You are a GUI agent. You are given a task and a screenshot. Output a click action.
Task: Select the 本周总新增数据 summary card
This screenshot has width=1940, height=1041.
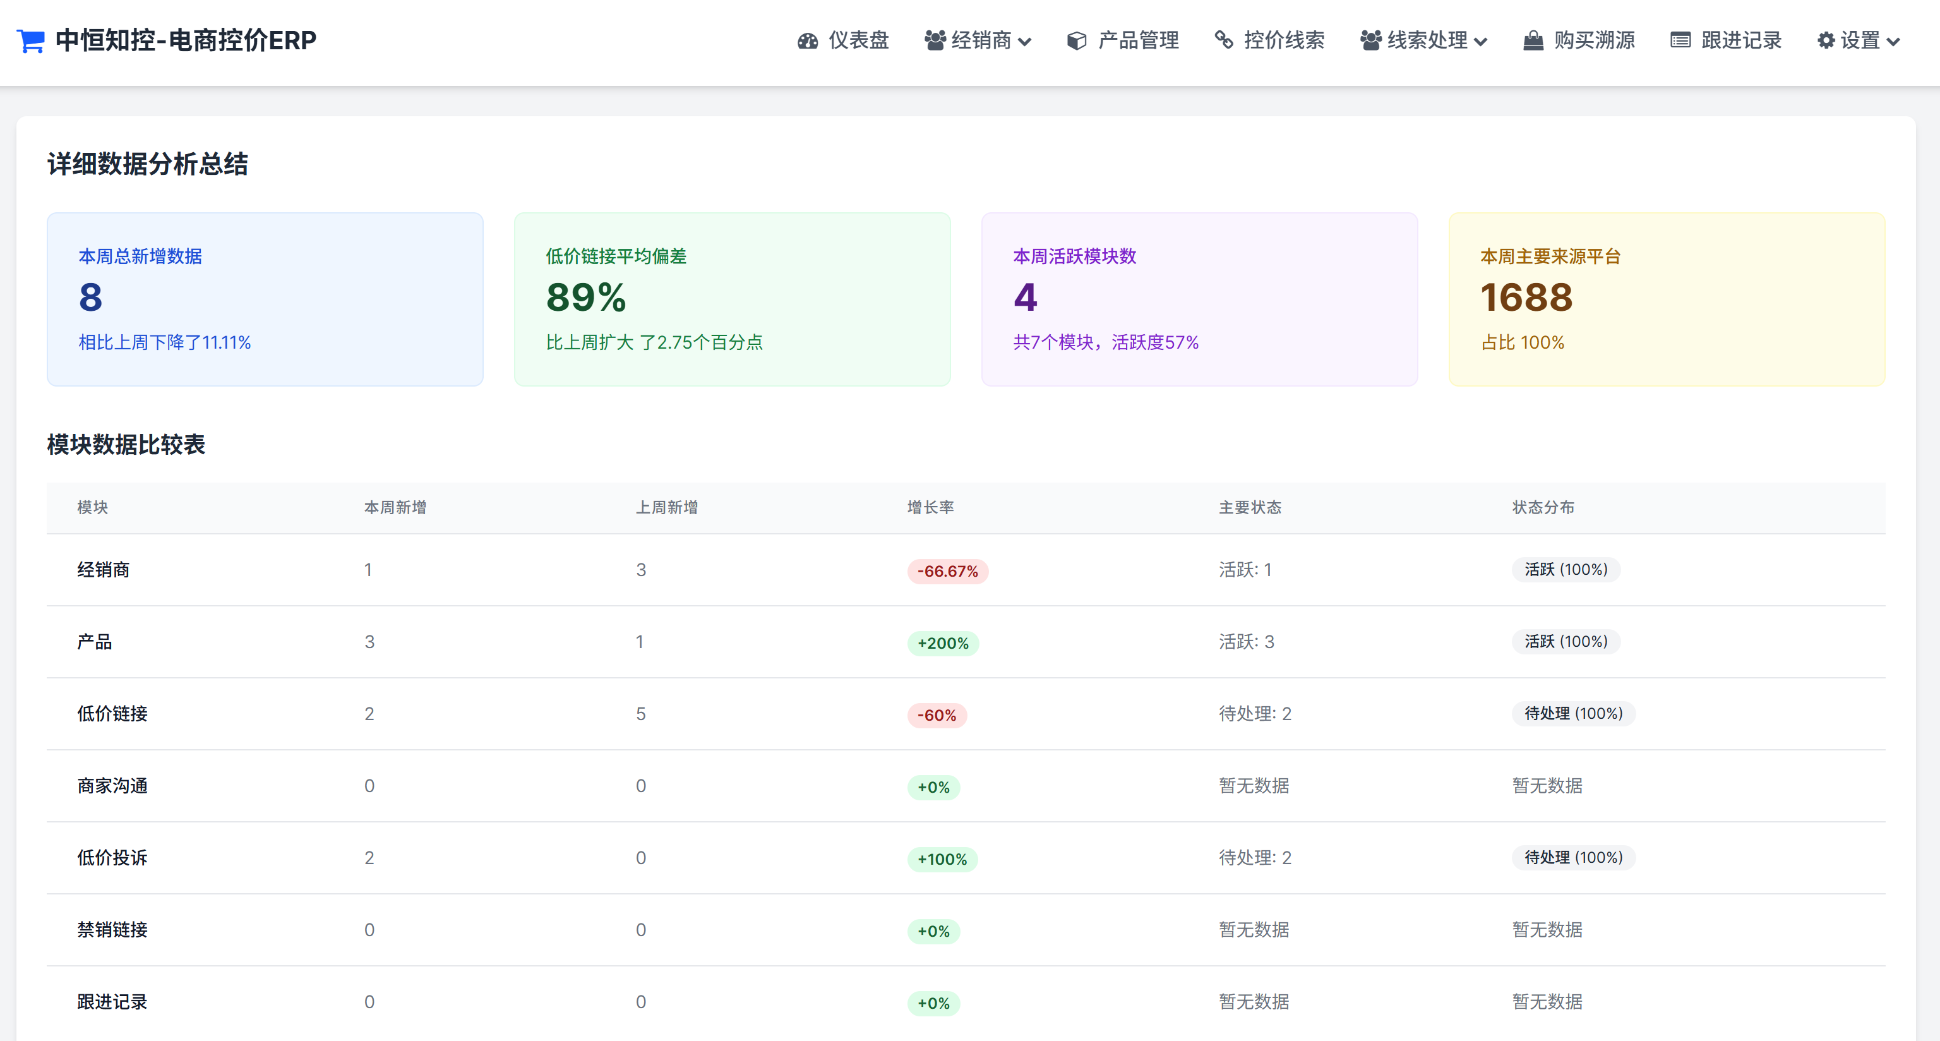click(265, 299)
